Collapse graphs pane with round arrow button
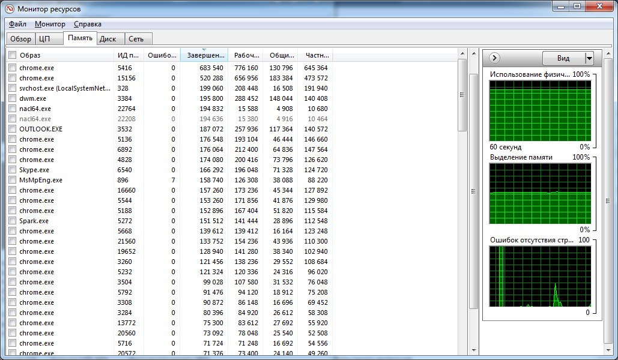This screenshot has height=360, width=618. pos(494,58)
